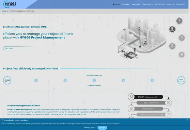Click the Design stage icon in diagram
The width and height of the screenshot is (190, 130).
(x=131, y=97)
